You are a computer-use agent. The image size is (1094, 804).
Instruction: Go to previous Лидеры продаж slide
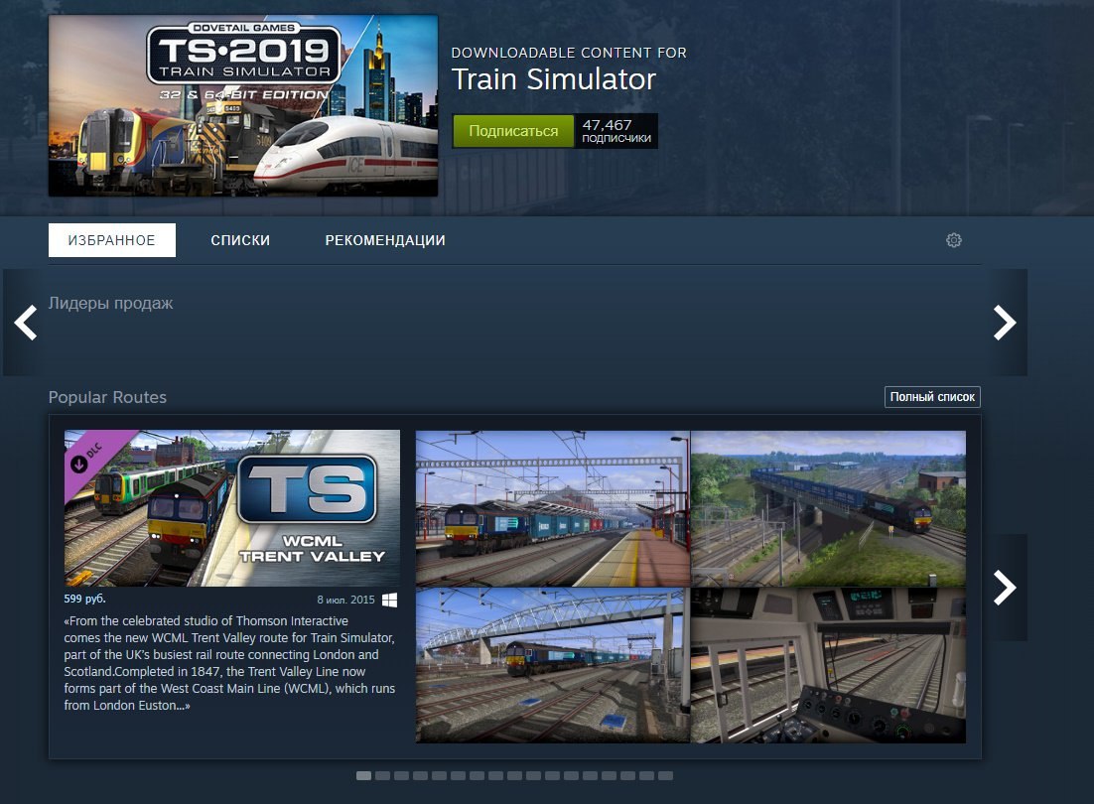pyautogui.click(x=26, y=323)
